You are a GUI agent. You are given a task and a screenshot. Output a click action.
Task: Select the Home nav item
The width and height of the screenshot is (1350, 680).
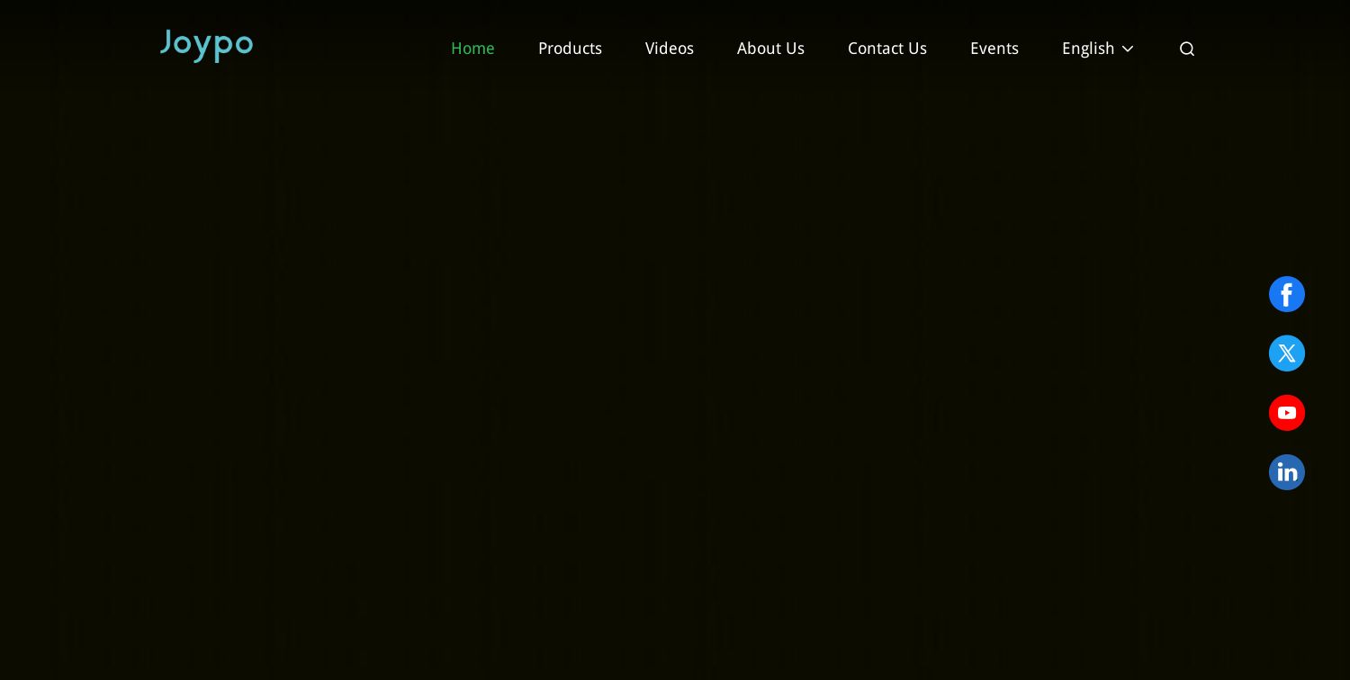pos(472,49)
